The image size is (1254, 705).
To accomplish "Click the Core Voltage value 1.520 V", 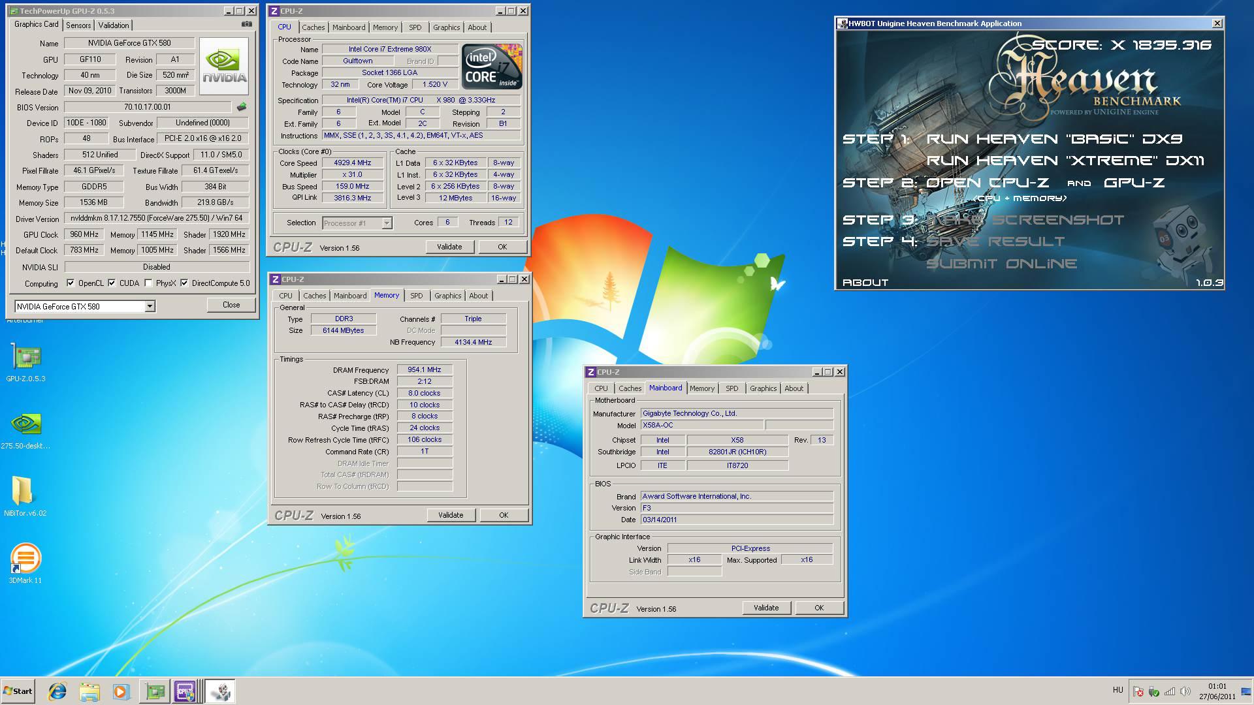I will click(x=434, y=85).
